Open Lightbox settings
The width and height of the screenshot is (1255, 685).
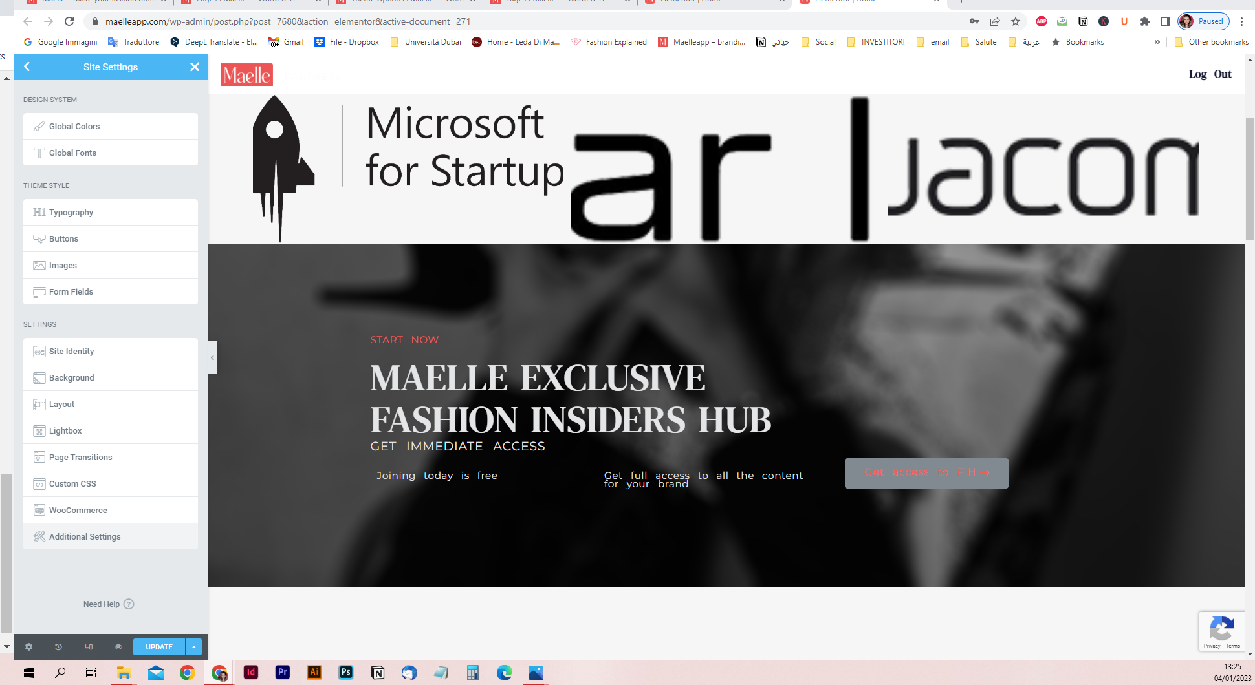pos(111,430)
